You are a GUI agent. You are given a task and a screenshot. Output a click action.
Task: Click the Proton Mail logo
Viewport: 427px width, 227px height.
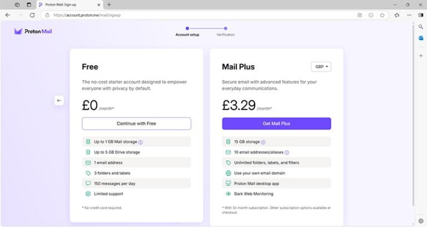coord(33,32)
